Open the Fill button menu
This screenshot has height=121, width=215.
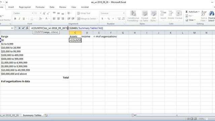point(189,16)
